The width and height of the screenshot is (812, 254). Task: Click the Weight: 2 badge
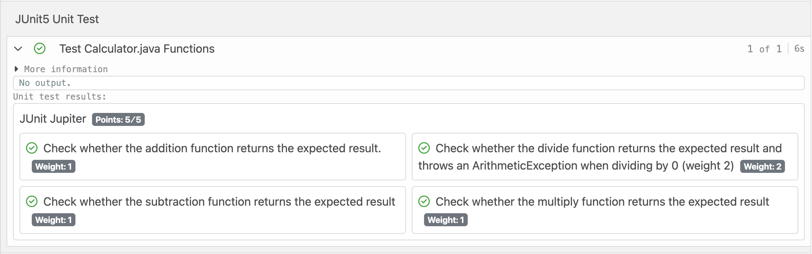point(762,166)
